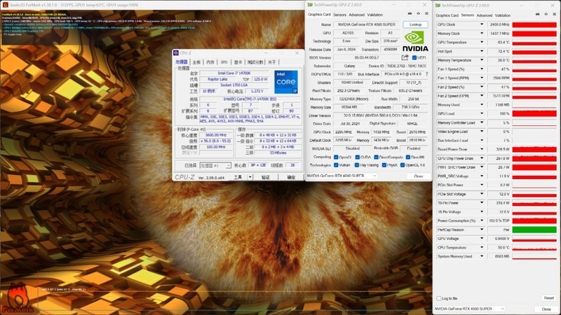Click the FurMark flame logo
Screen dimensions: 561x315
click(x=18, y=298)
